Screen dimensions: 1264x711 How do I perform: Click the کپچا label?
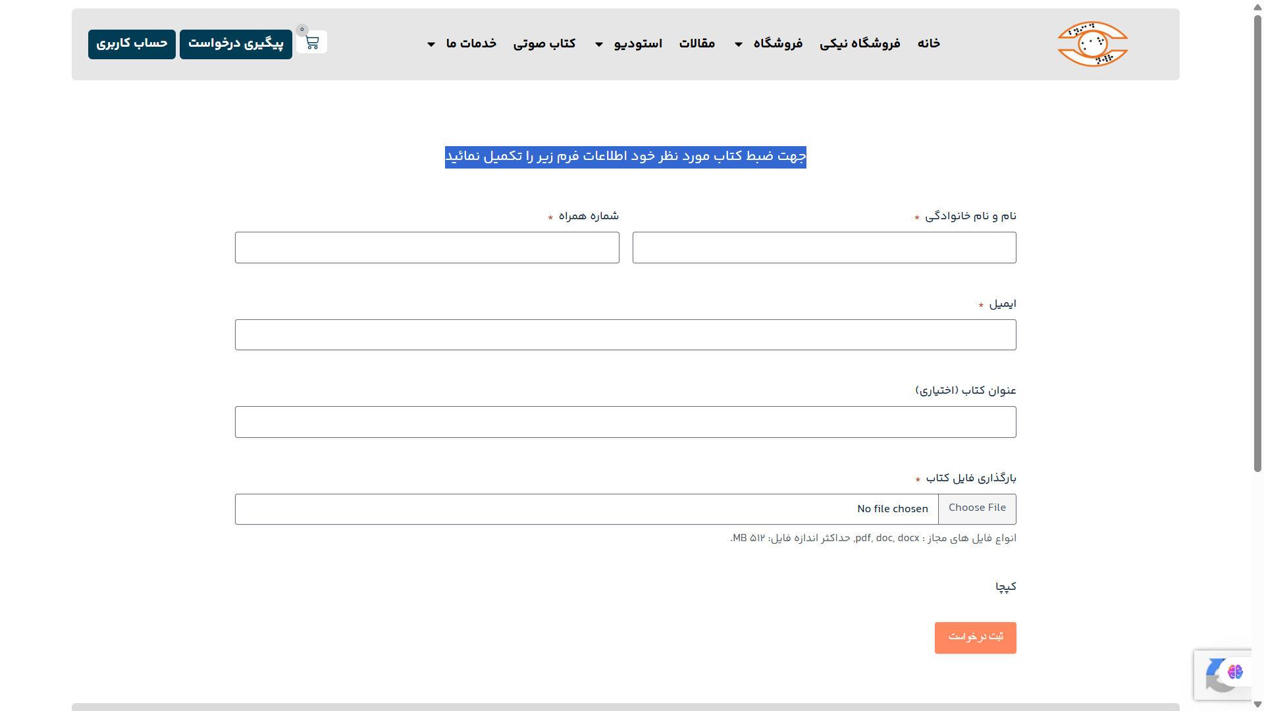click(x=1005, y=587)
